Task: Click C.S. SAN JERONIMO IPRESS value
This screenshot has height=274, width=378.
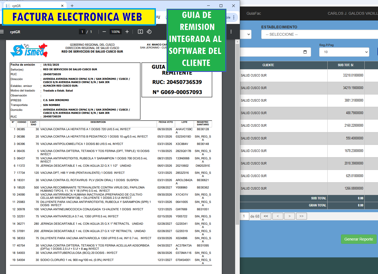Action: (x=56, y=100)
